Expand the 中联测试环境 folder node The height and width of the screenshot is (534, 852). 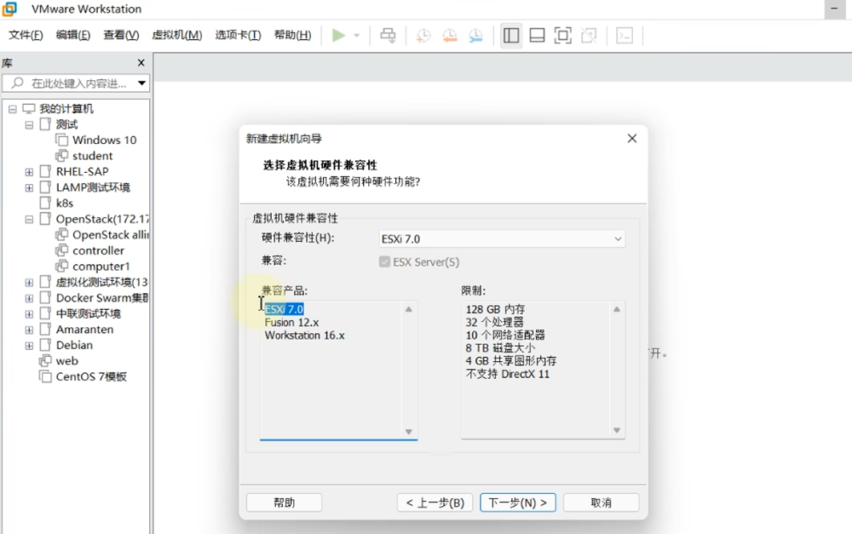29,314
